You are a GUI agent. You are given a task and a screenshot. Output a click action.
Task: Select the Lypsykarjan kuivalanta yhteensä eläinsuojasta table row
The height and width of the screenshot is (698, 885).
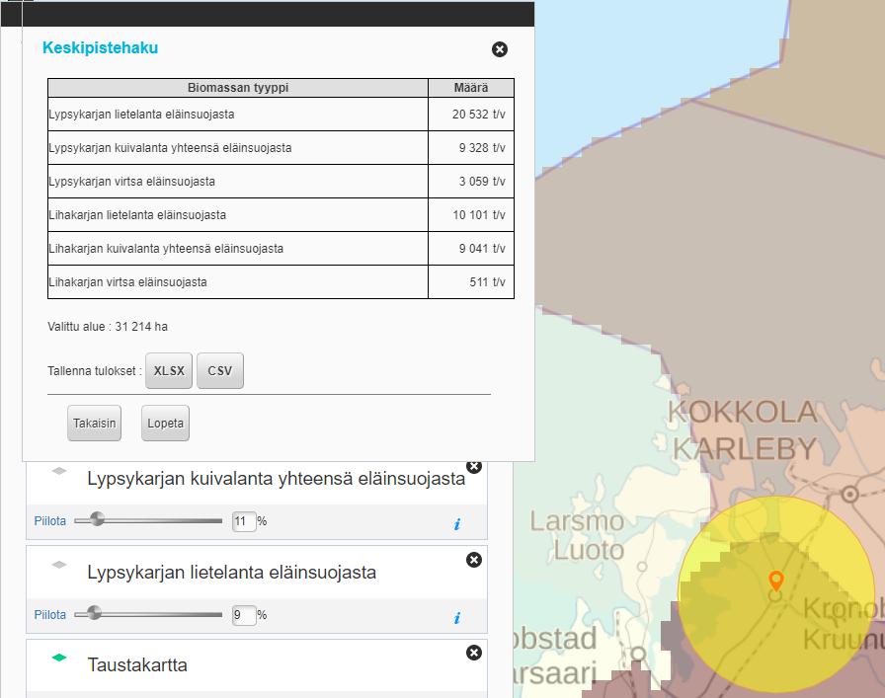[282, 148]
